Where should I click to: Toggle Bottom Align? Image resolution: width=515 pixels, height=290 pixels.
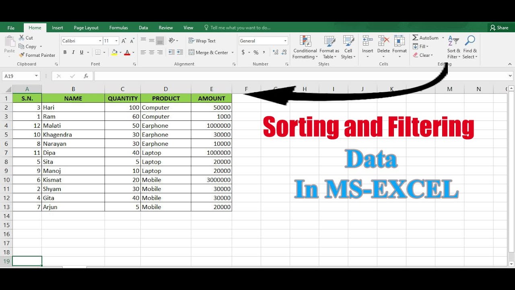point(160,41)
